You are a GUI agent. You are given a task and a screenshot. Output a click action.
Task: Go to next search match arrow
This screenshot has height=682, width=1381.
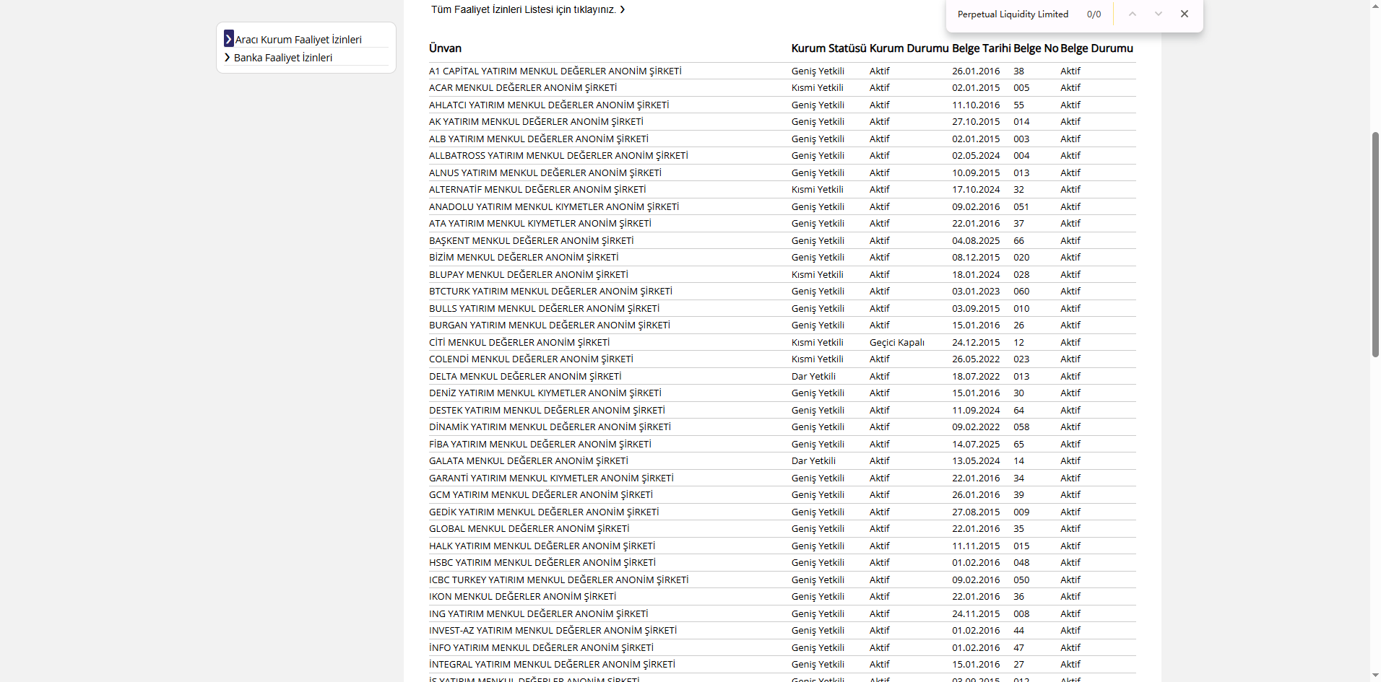(x=1159, y=14)
